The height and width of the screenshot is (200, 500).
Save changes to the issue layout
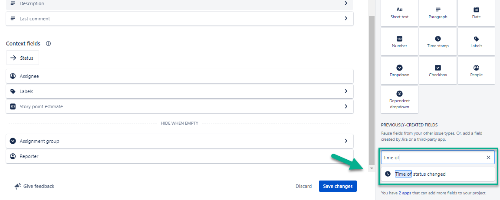pyautogui.click(x=338, y=186)
